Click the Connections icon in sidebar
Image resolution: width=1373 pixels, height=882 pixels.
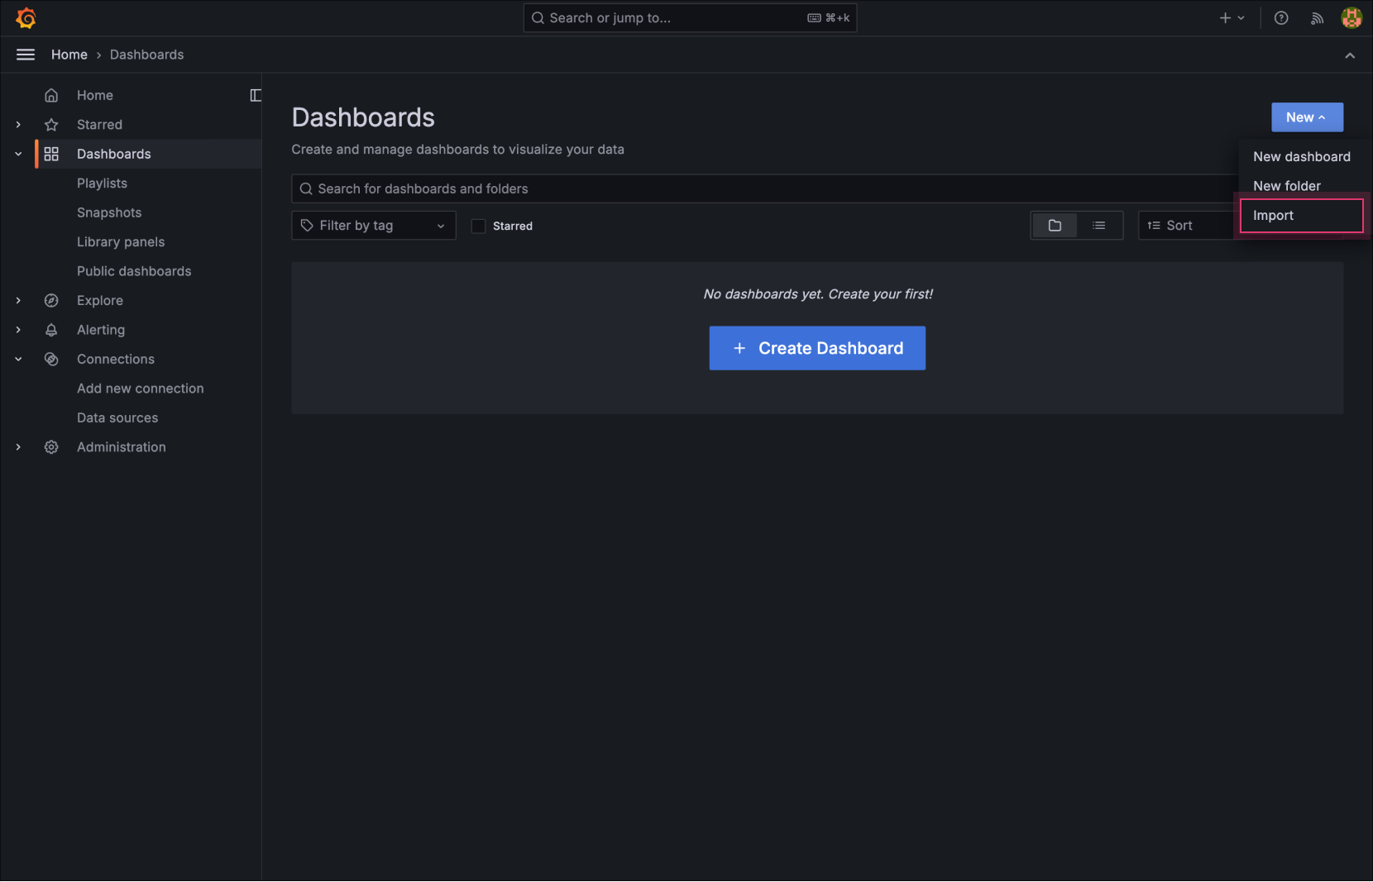click(x=51, y=360)
